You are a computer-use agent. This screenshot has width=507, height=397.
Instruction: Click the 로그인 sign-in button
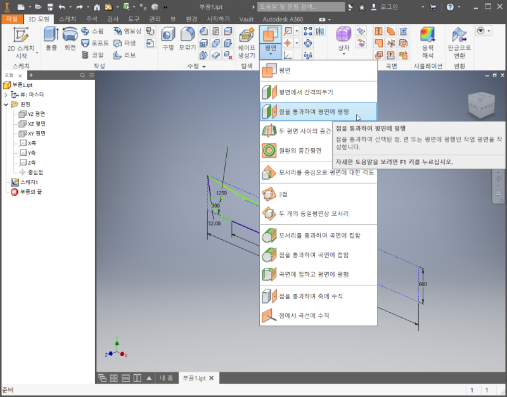(385, 7)
